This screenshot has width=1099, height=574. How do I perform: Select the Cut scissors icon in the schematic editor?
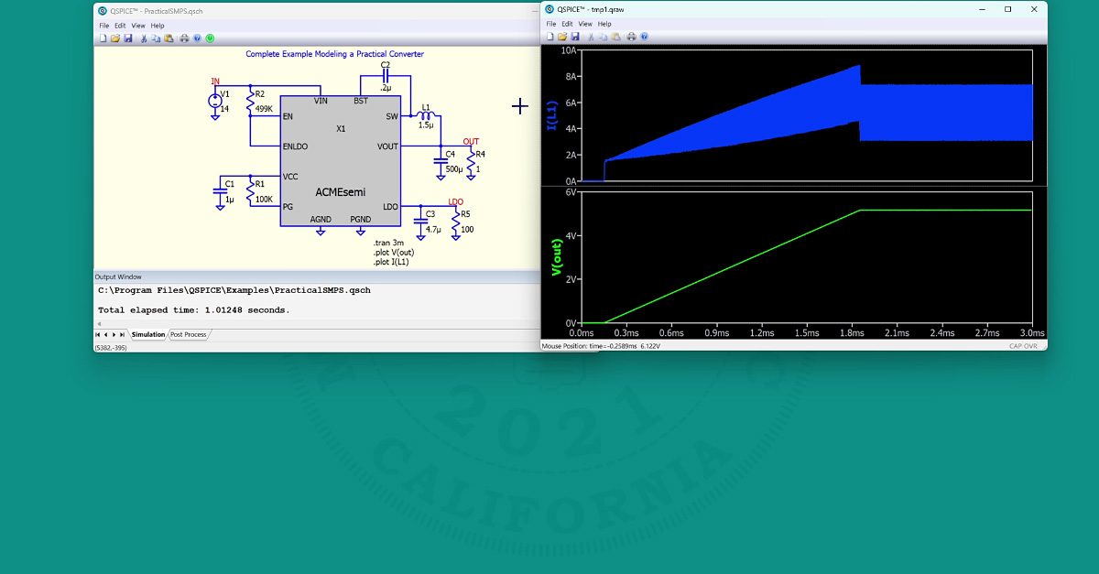coord(144,39)
